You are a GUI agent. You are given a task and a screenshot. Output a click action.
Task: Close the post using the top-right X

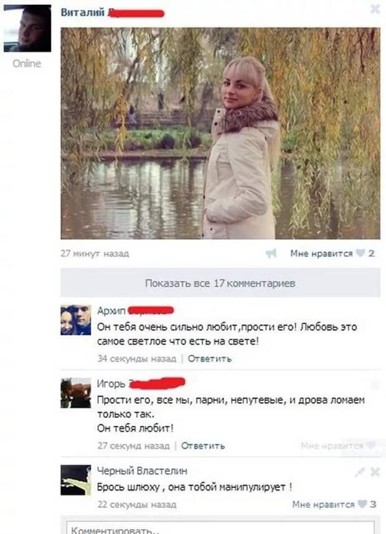(375, 9)
